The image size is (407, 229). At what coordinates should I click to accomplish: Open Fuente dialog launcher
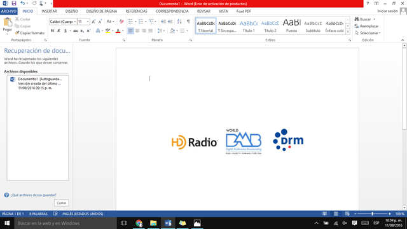click(124, 40)
